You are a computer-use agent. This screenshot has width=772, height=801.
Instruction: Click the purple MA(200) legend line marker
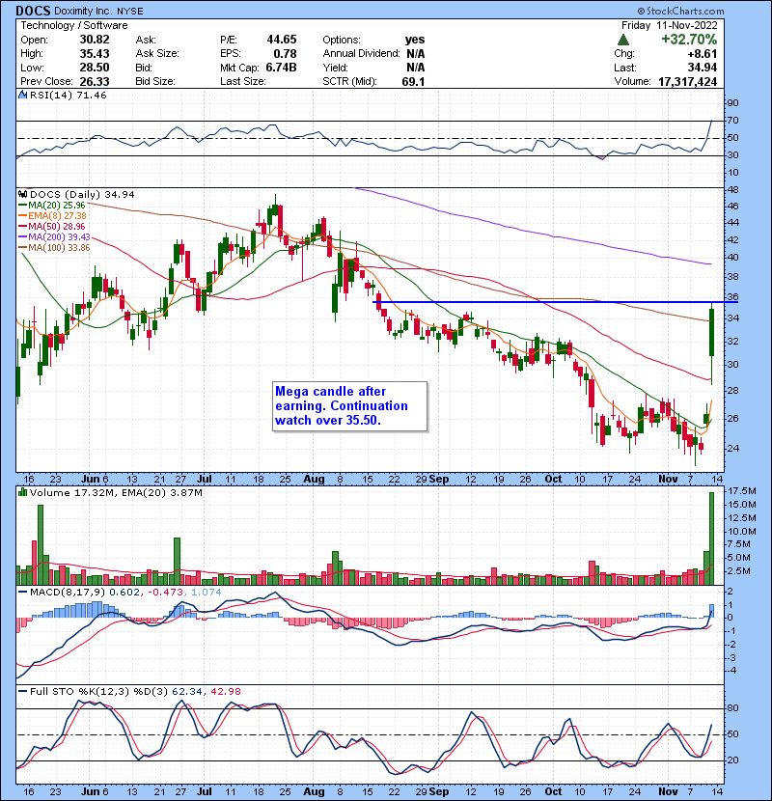click(x=22, y=237)
